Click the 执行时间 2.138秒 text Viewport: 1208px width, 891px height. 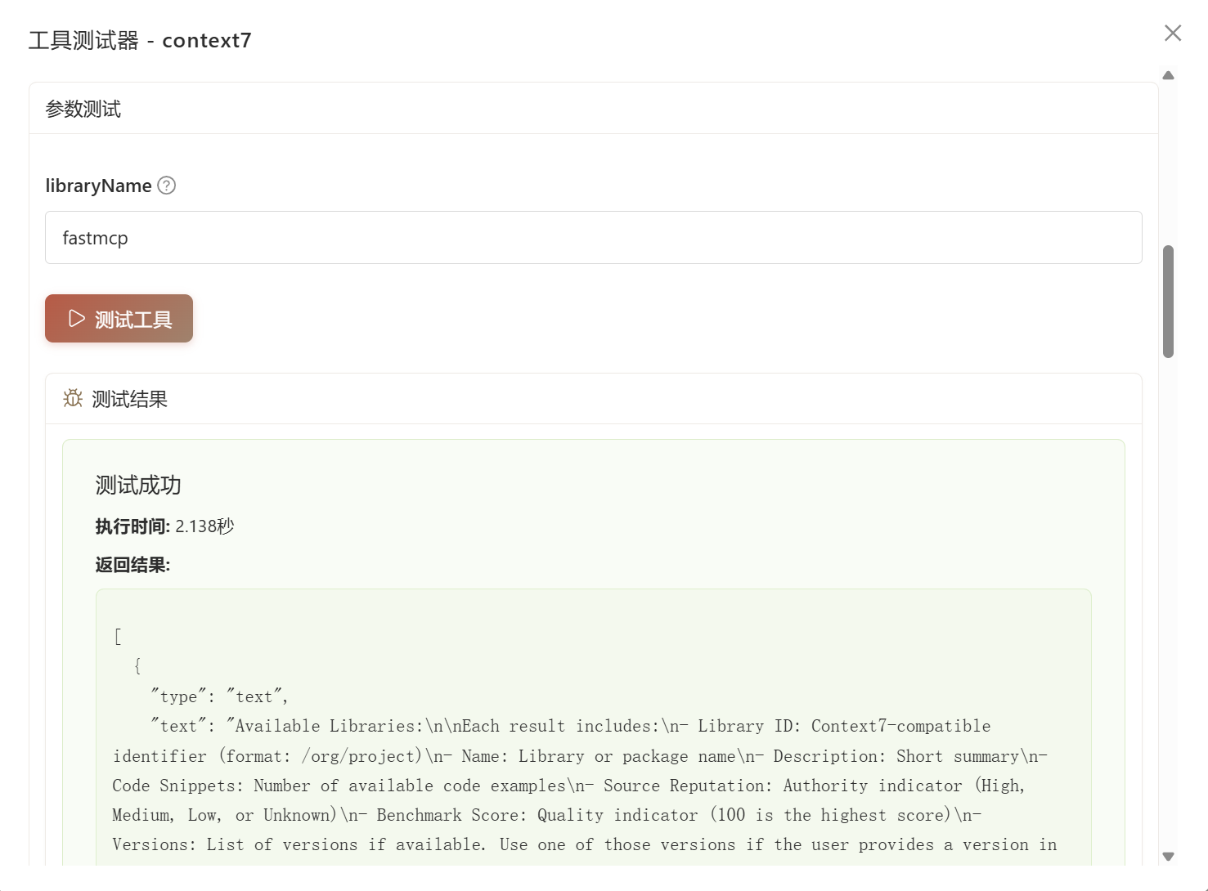click(164, 526)
